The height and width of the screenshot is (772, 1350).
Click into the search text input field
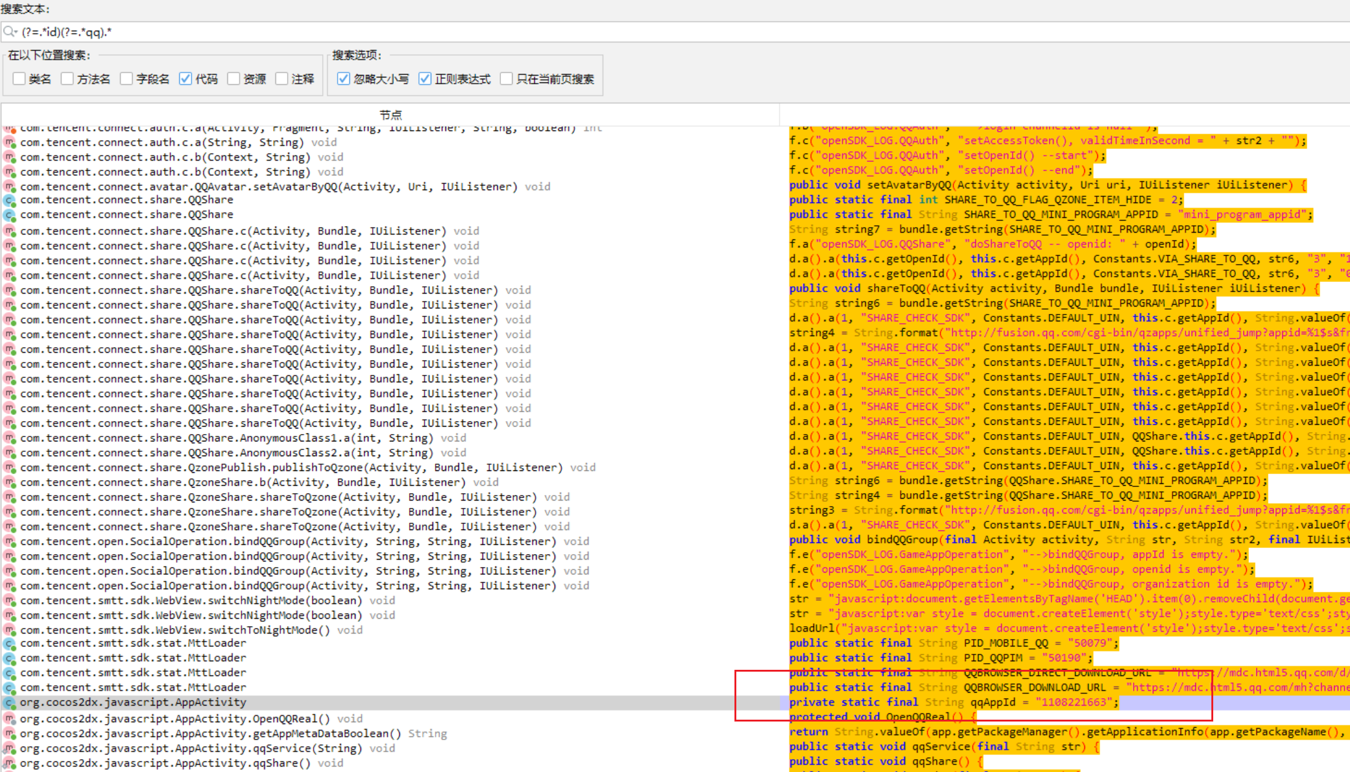pos(616,32)
